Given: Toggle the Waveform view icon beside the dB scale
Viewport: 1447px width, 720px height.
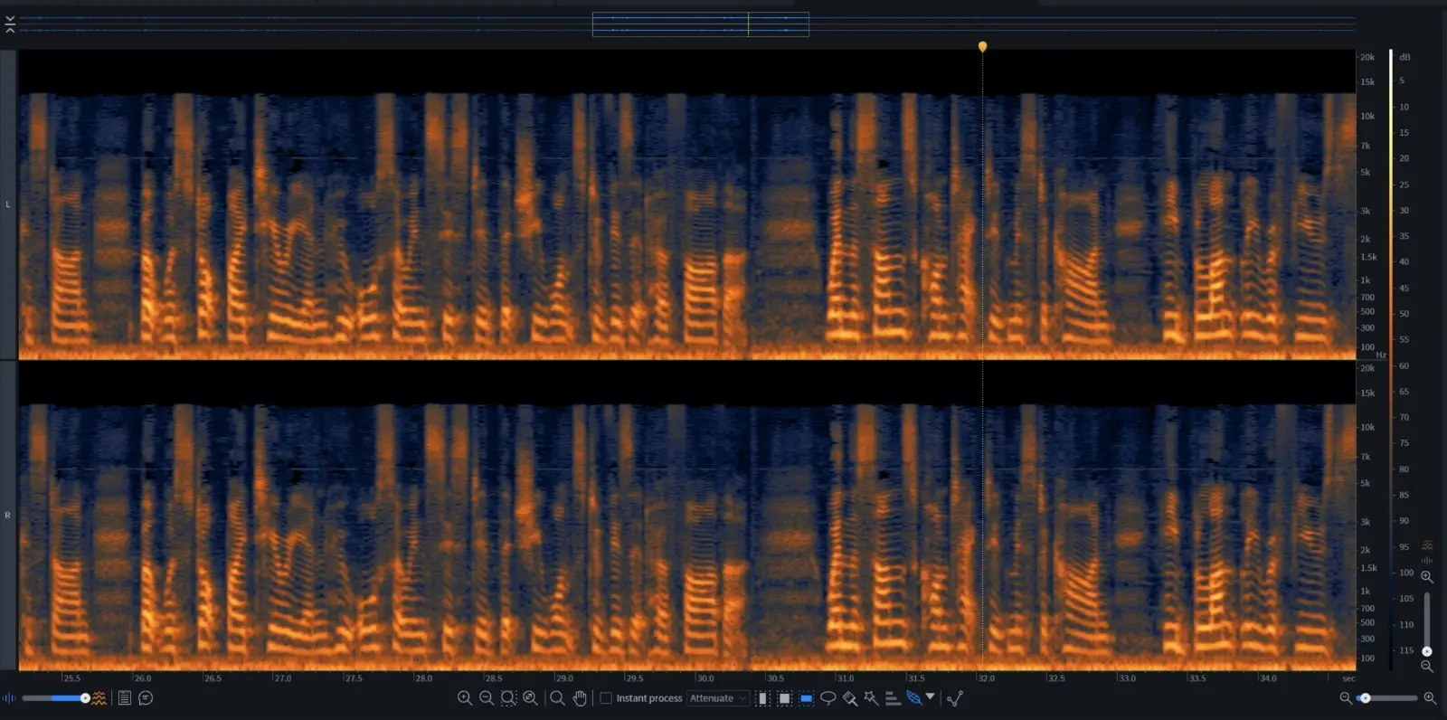Looking at the screenshot, I should pos(1427,561).
